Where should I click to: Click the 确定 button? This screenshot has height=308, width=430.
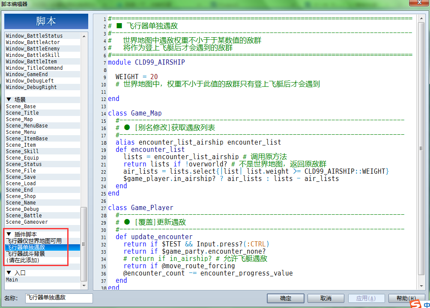pyautogui.click(x=286, y=298)
